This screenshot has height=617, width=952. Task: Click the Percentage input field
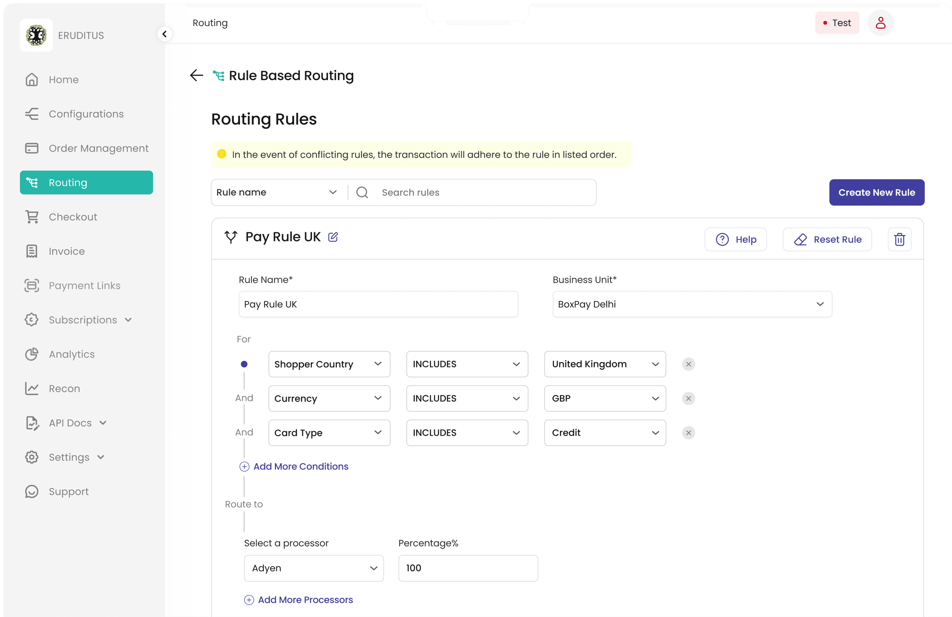(468, 568)
